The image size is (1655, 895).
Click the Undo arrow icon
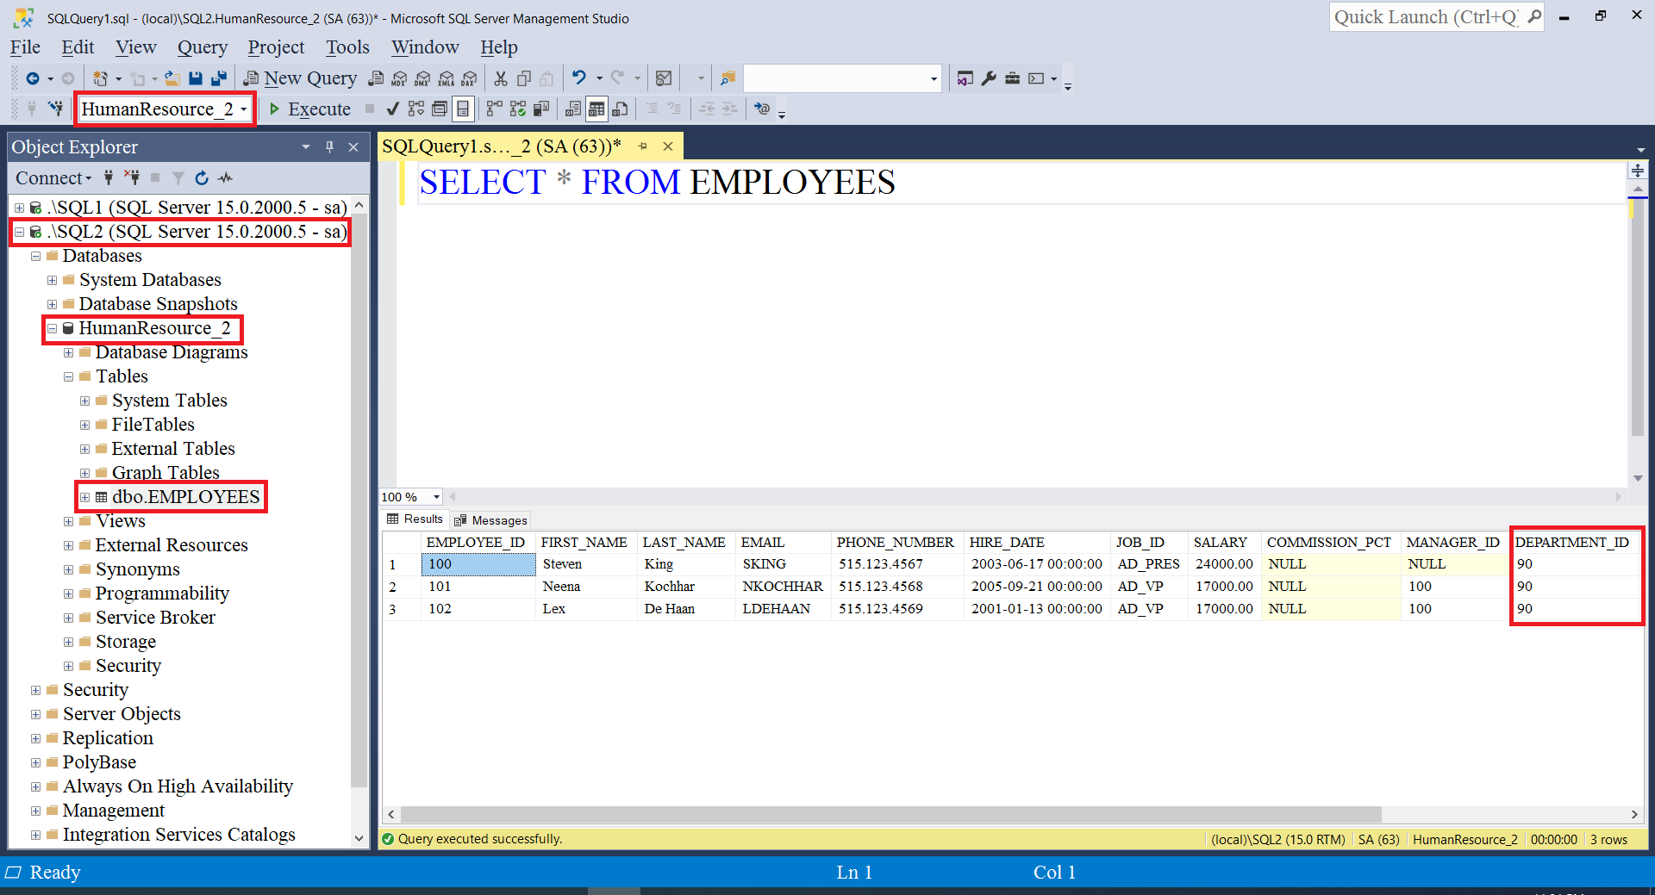[x=578, y=78]
